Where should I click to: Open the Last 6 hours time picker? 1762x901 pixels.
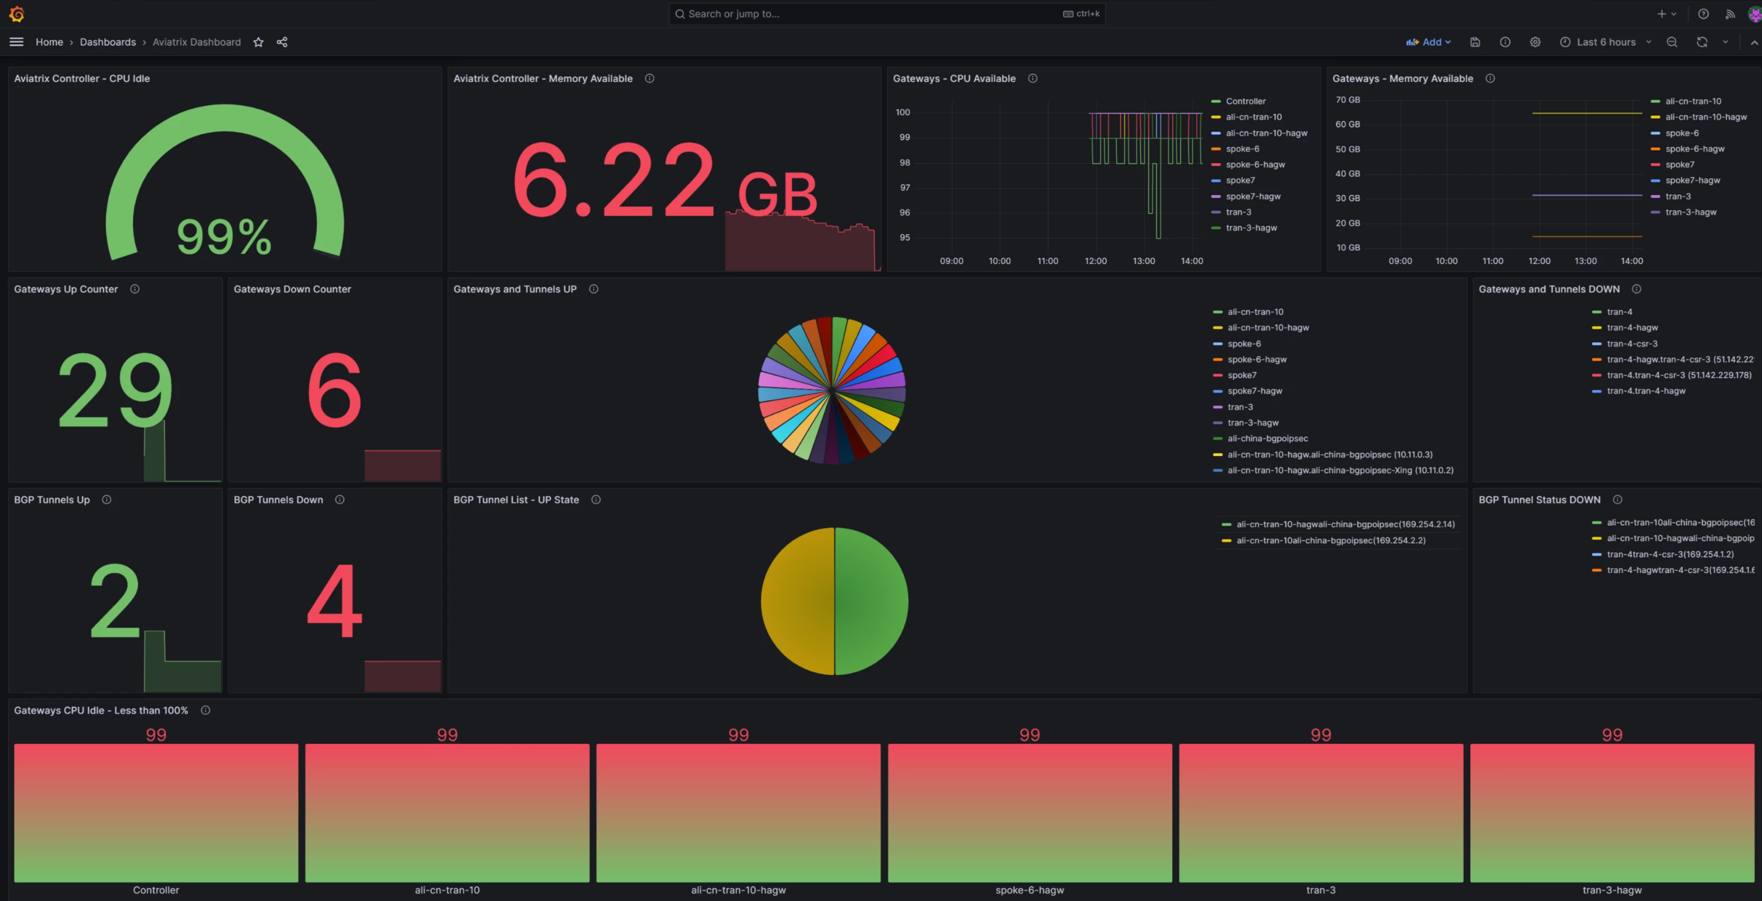(1605, 41)
